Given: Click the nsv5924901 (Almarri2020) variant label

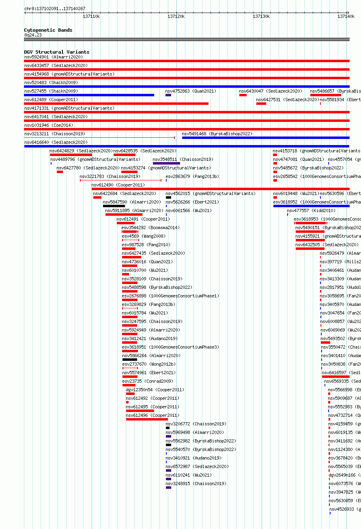Looking at the screenshot, I should click(x=54, y=57).
